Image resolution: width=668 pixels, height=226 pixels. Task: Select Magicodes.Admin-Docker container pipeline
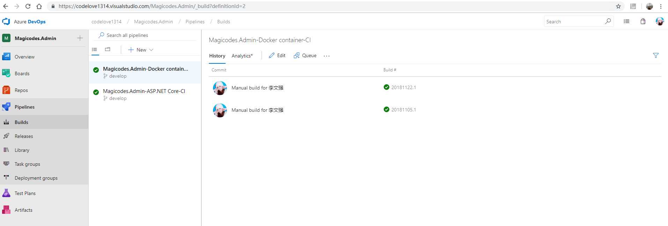tap(145, 72)
